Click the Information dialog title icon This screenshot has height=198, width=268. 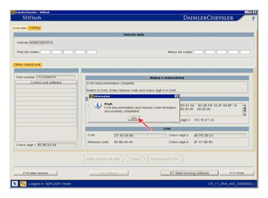(x=91, y=96)
